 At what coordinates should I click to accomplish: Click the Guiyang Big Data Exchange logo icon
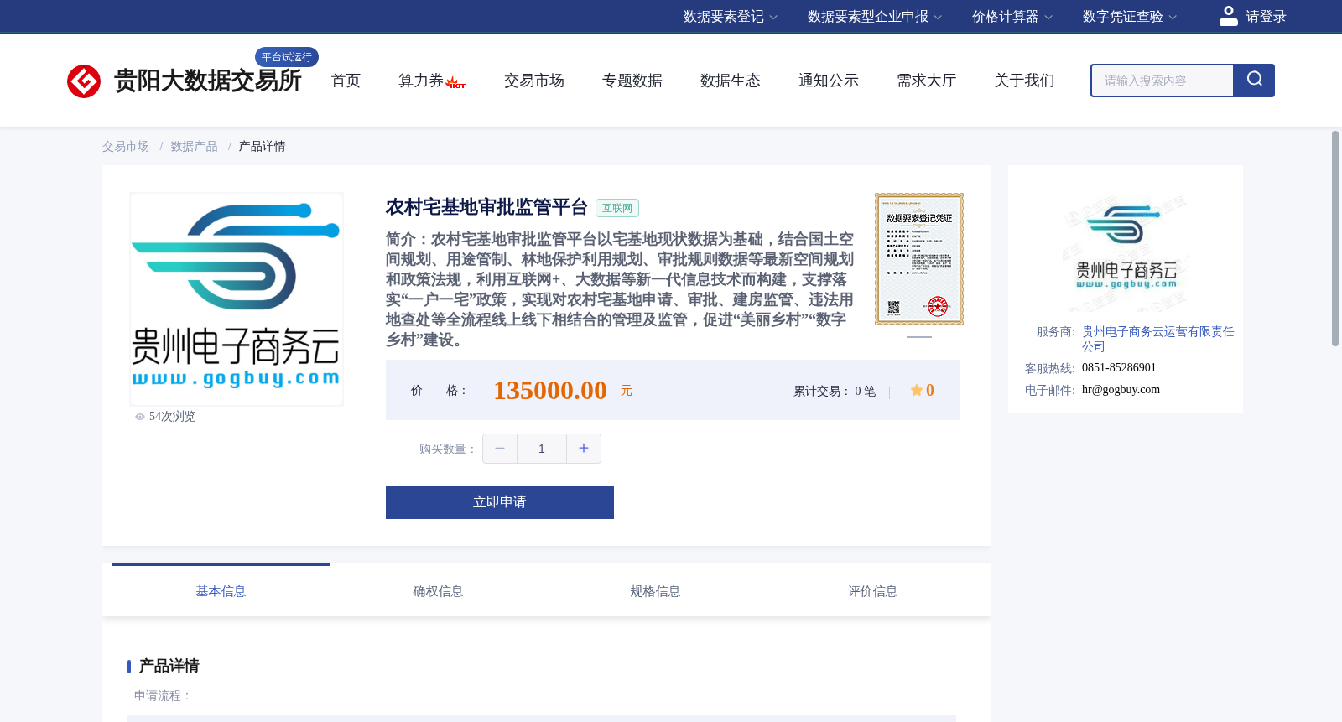84,81
